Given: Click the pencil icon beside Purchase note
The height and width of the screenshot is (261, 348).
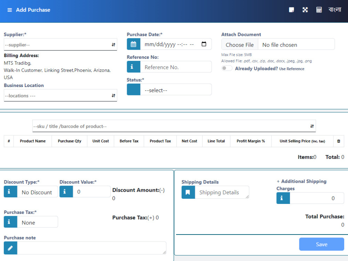Looking at the screenshot, I should tap(10, 248).
